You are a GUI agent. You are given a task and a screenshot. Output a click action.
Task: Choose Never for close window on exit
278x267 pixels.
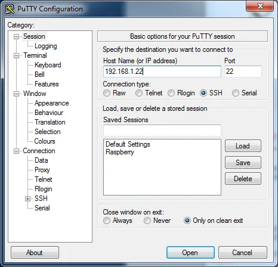coord(147,221)
